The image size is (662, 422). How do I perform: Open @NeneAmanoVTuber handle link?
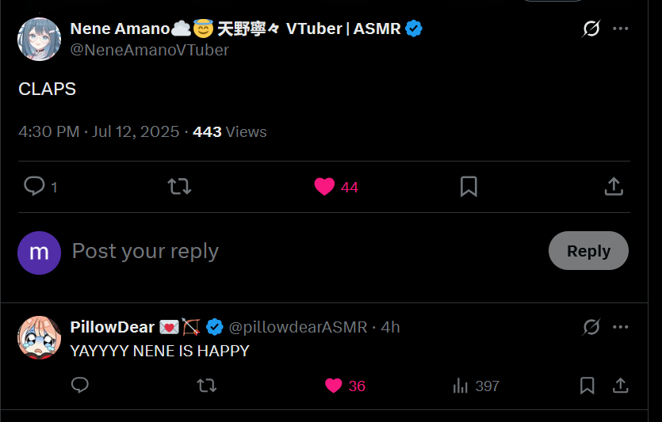pos(149,50)
